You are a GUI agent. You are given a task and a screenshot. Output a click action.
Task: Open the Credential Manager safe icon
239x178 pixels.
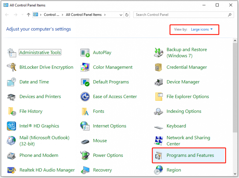coord(159,67)
